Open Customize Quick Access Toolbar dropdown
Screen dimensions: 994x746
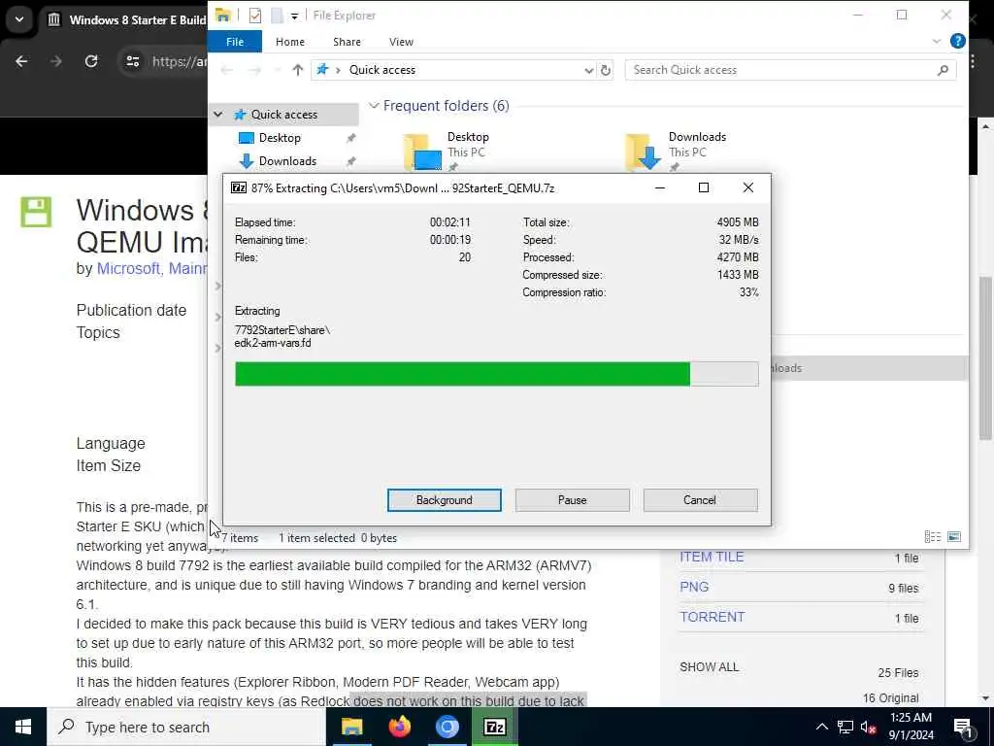(x=294, y=16)
